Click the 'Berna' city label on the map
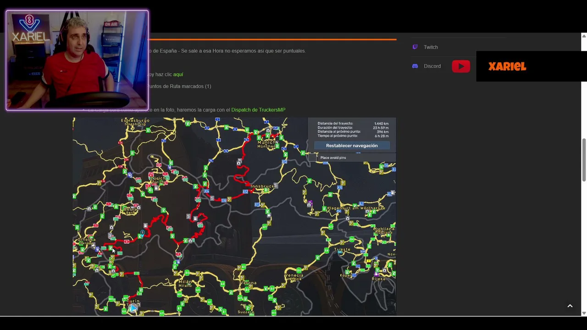 pyautogui.click(x=130, y=209)
